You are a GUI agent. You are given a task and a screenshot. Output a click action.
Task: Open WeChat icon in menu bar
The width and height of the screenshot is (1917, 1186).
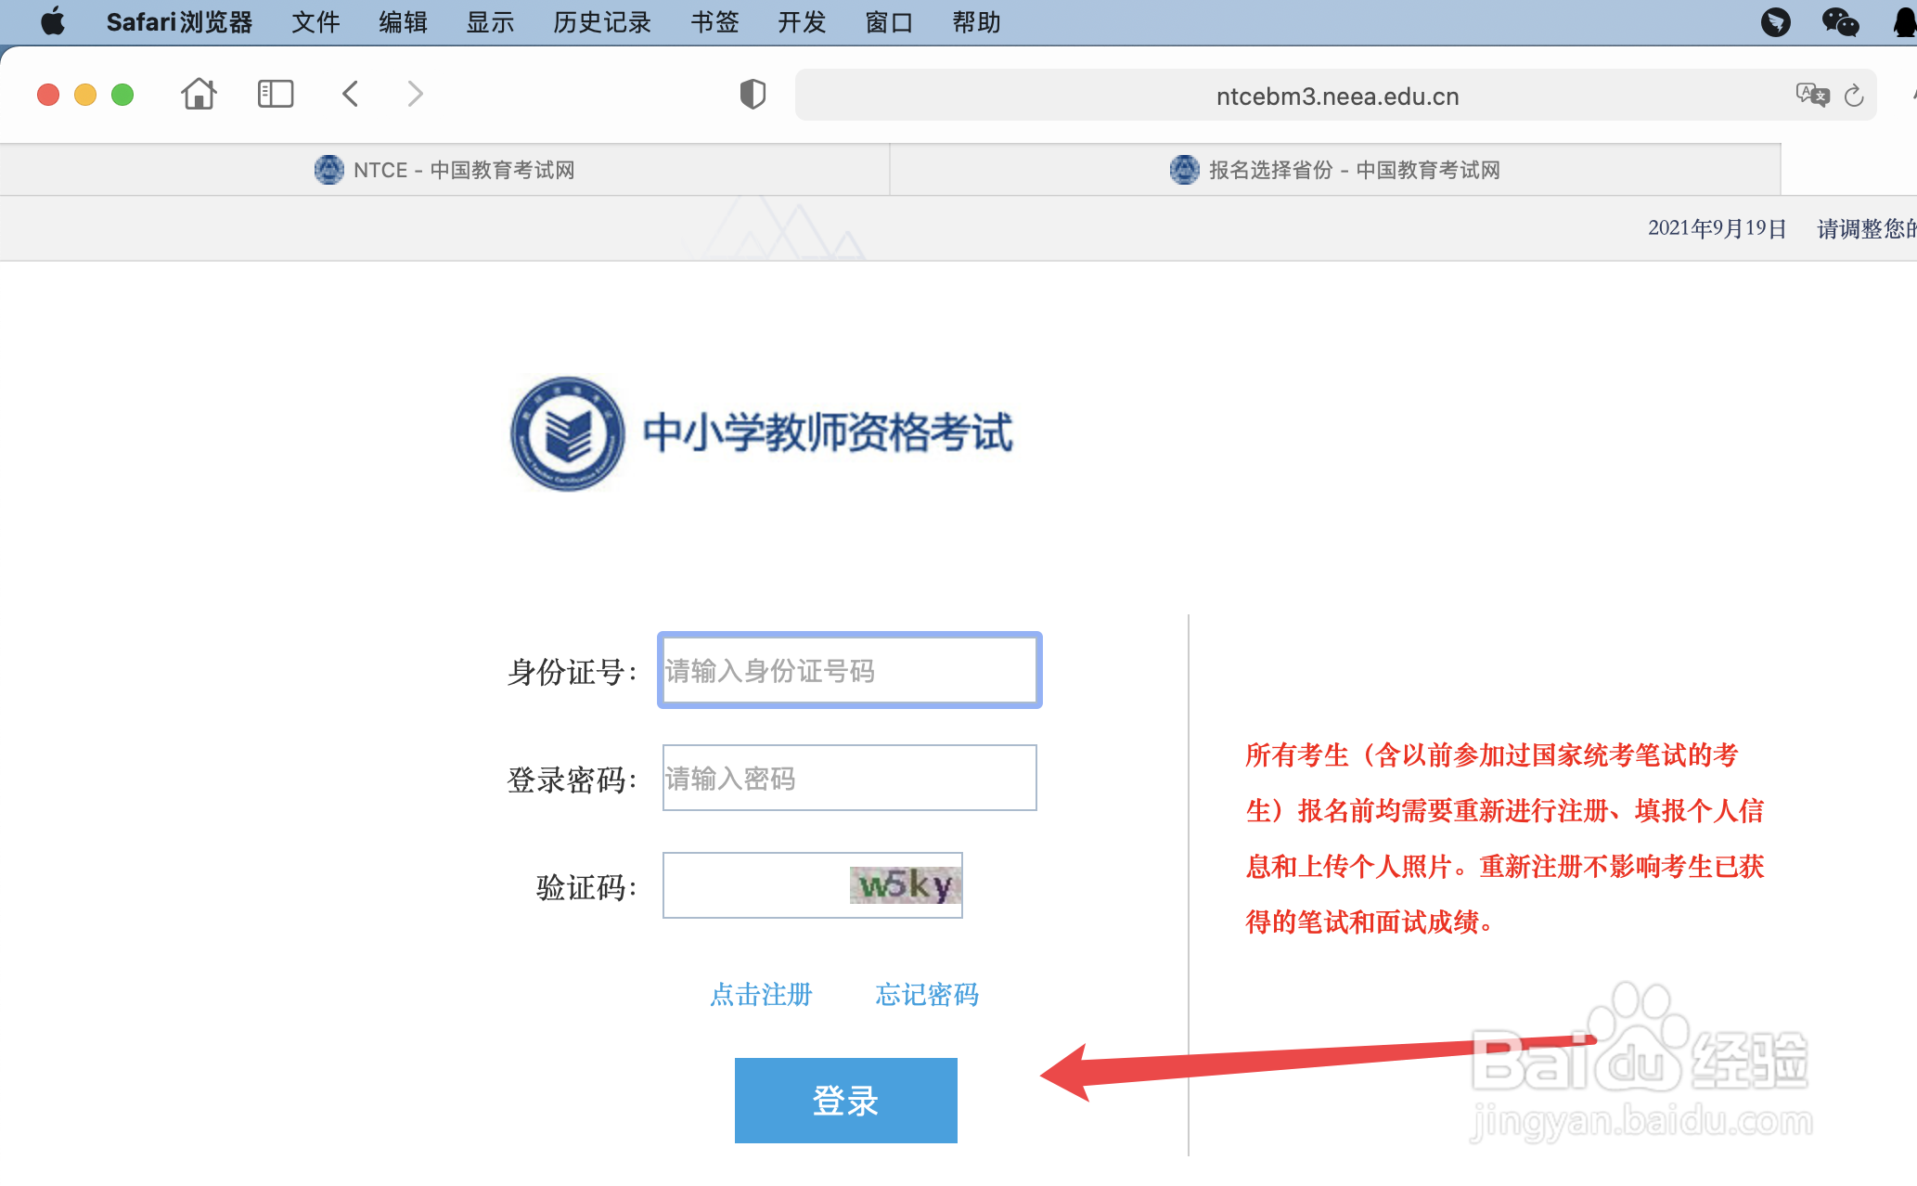click(1840, 21)
